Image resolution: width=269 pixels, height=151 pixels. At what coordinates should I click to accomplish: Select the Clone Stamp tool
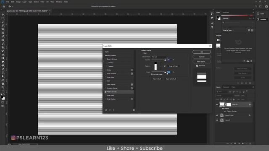pyautogui.click(x=3, y=47)
